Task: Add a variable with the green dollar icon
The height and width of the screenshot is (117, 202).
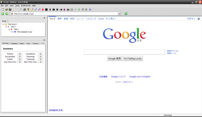Action: (79, 10)
